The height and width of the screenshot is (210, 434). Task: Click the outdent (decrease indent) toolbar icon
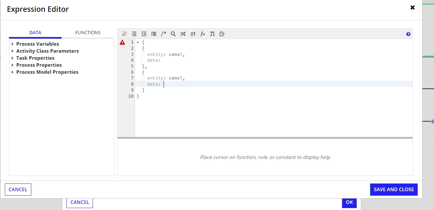134,34
